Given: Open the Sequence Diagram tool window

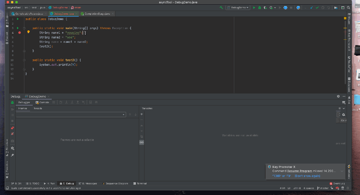Looking at the screenshot, I should coord(115,184).
